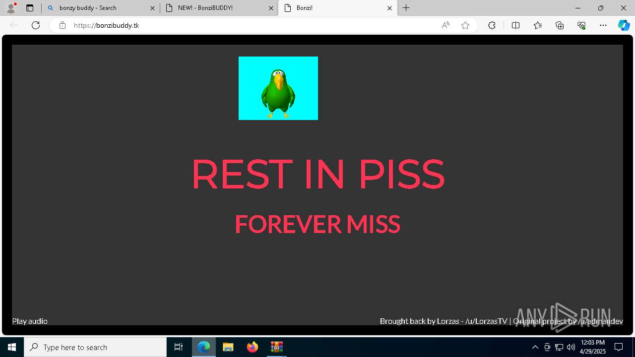Open network tray icon
This screenshot has width=635, height=357.
[x=559, y=347]
